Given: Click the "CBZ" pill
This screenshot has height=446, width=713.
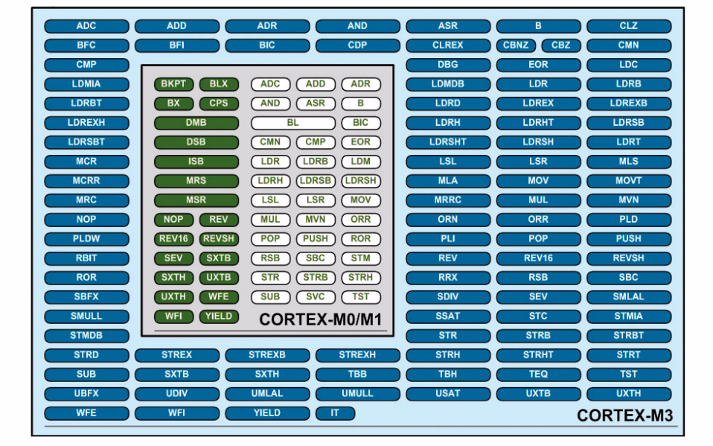Looking at the screenshot, I should pyautogui.click(x=560, y=45).
